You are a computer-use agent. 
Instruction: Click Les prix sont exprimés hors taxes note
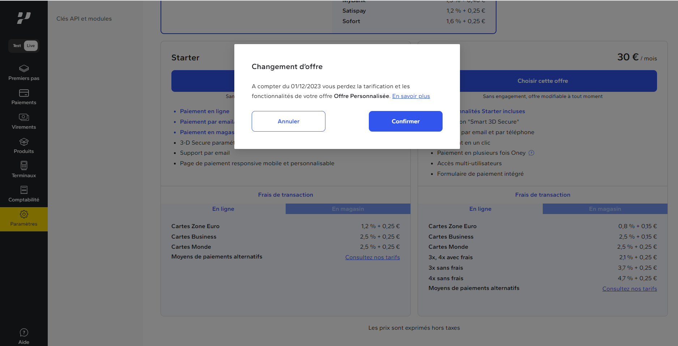[x=414, y=328]
